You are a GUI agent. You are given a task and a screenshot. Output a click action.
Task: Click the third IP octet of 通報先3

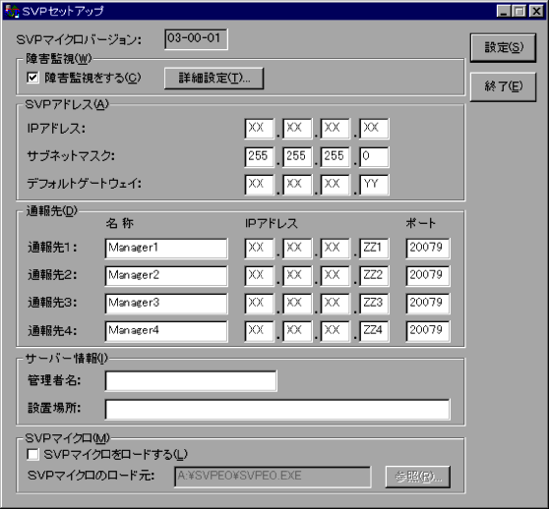tap(335, 304)
